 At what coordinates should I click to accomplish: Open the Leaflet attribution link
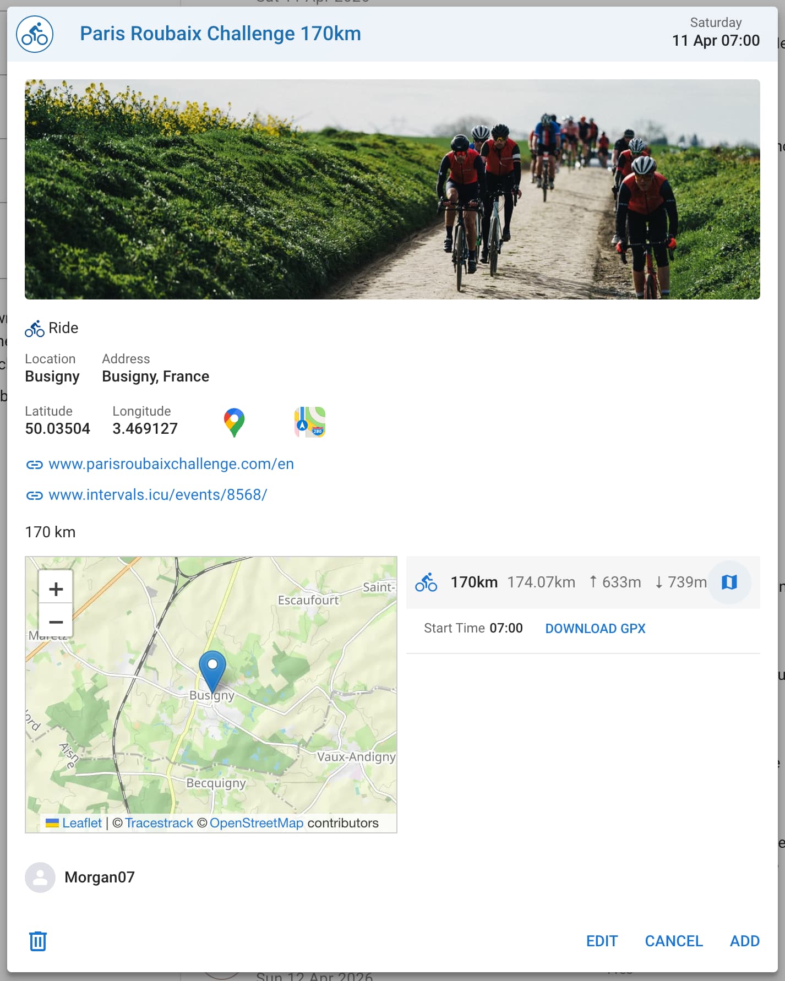[x=81, y=823]
